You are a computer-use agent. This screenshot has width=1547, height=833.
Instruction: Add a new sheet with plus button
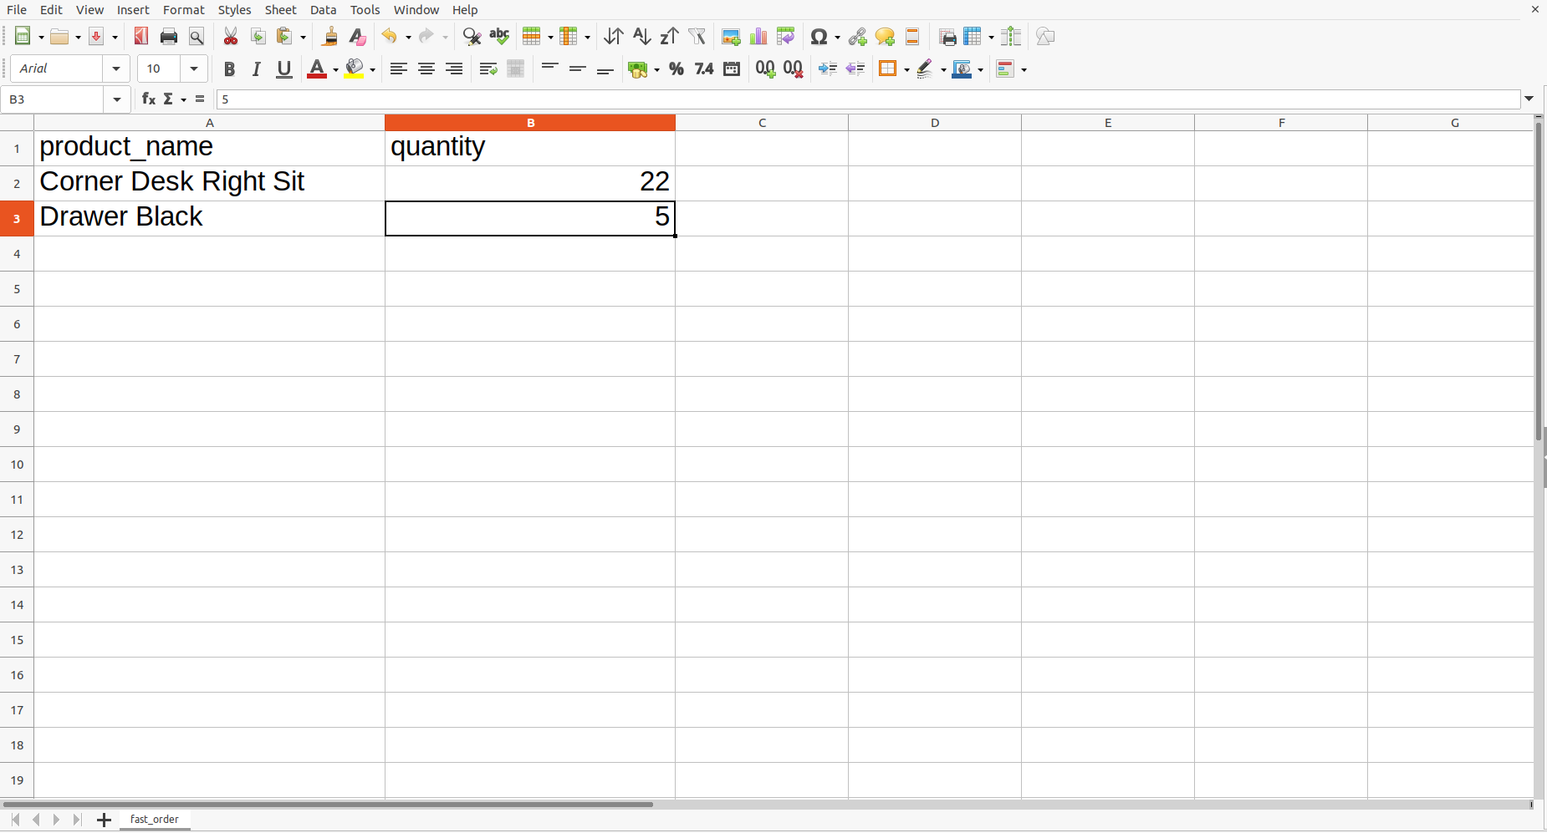point(104,820)
